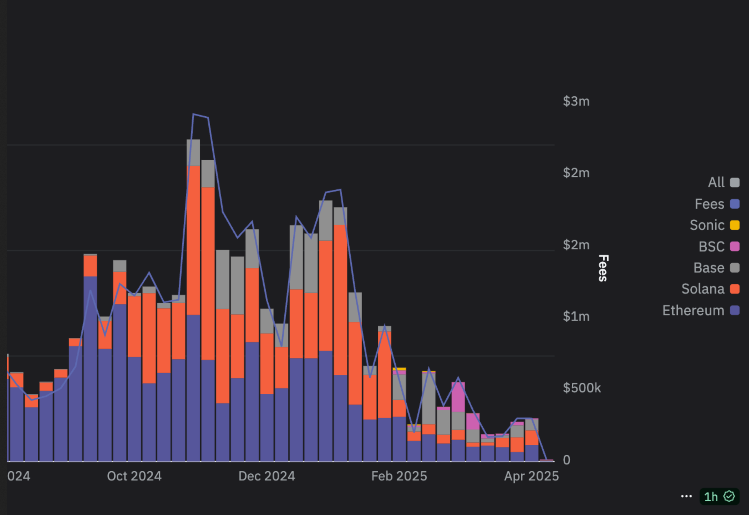Click the yellow Sonic legend square
The height and width of the screenshot is (515, 749).
tap(735, 225)
